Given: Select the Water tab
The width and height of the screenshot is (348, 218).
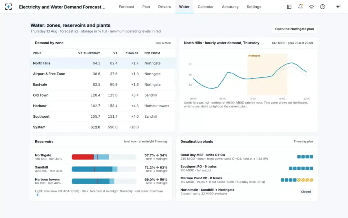Looking at the screenshot, I should coord(184,7).
